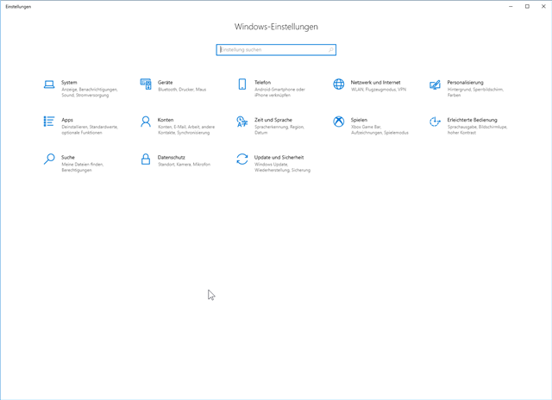Select the Zeit und Sprache icon

tap(242, 122)
